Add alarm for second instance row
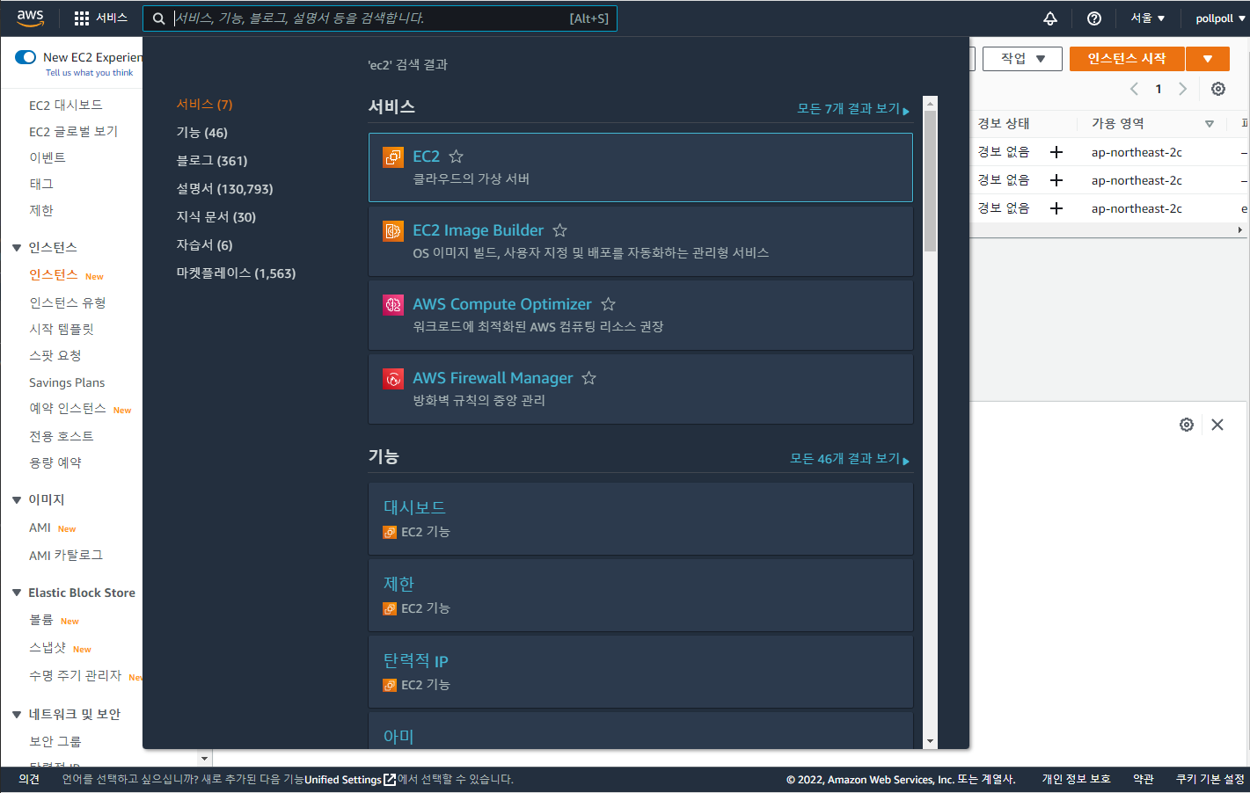The width and height of the screenshot is (1250, 793). [1056, 180]
